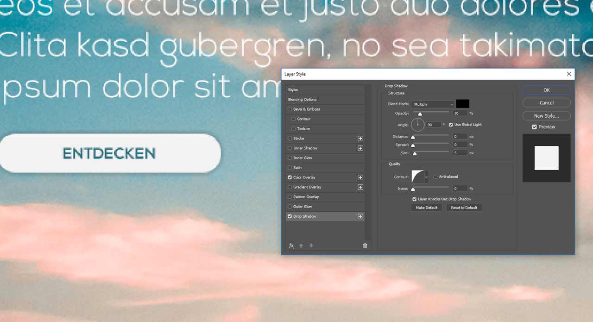Image resolution: width=593 pixels, height=322 pixels.
Task: Click the Cancel button
Action: pyautogui.click(x=547, y=103)
